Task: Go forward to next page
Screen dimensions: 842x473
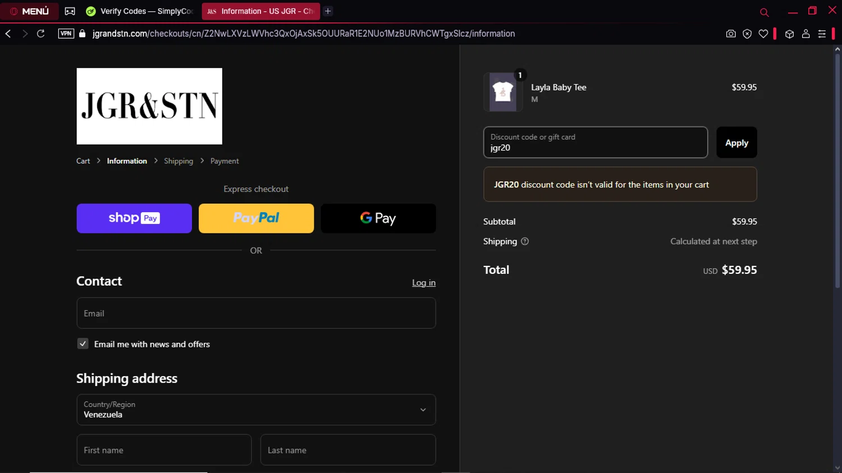Action: pos(25,34)
